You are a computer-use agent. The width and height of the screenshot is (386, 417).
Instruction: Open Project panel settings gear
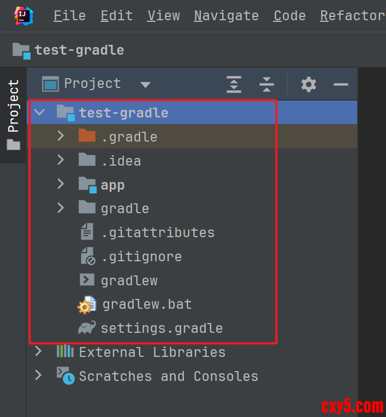(x=308, y=84)
